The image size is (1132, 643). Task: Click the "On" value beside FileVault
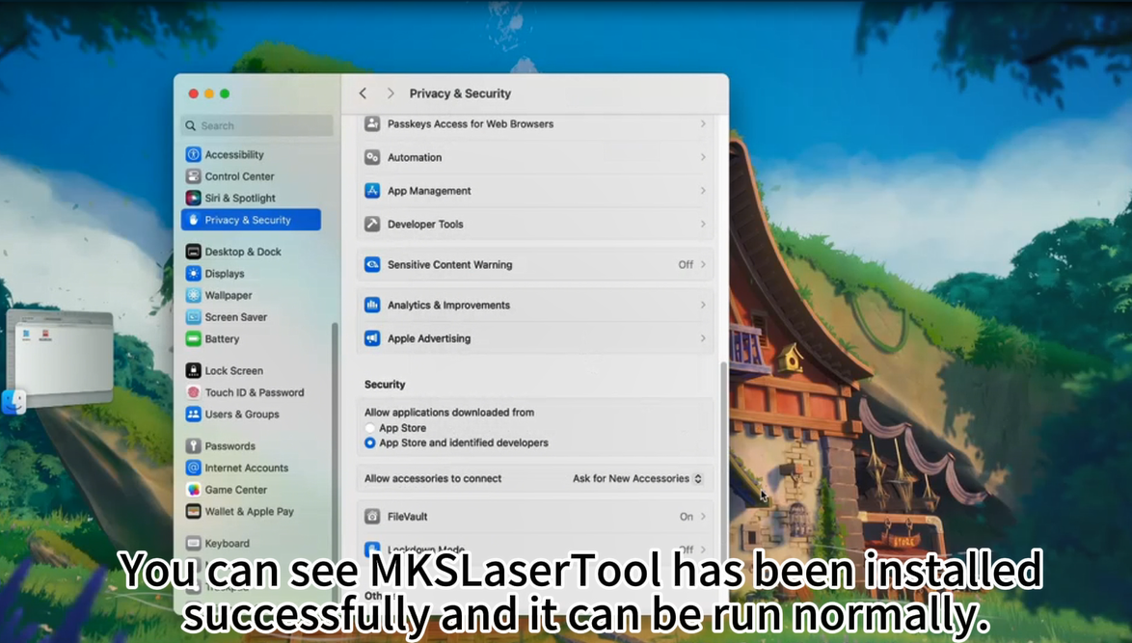(686, 517)
